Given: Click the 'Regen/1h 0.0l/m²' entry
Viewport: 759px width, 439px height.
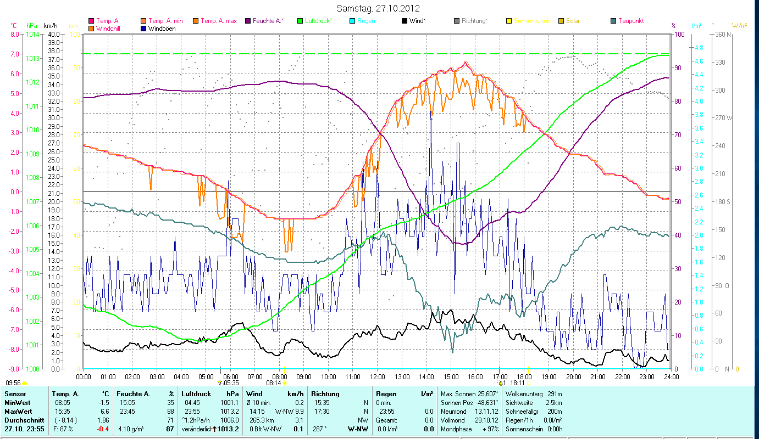Looking at the screenshot, I should [535, 420].
